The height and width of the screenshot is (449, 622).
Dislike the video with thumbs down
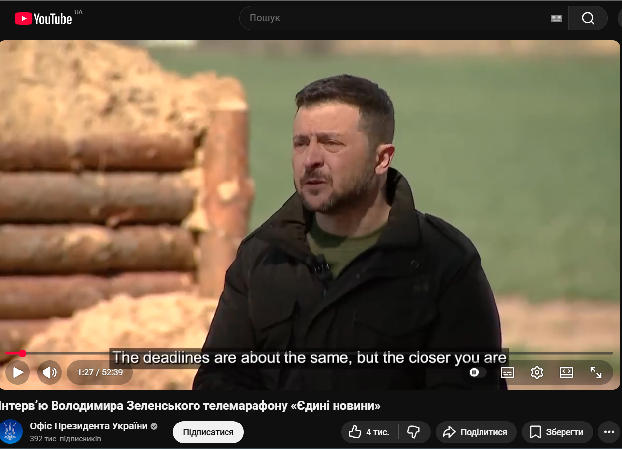tap(414, 432)
